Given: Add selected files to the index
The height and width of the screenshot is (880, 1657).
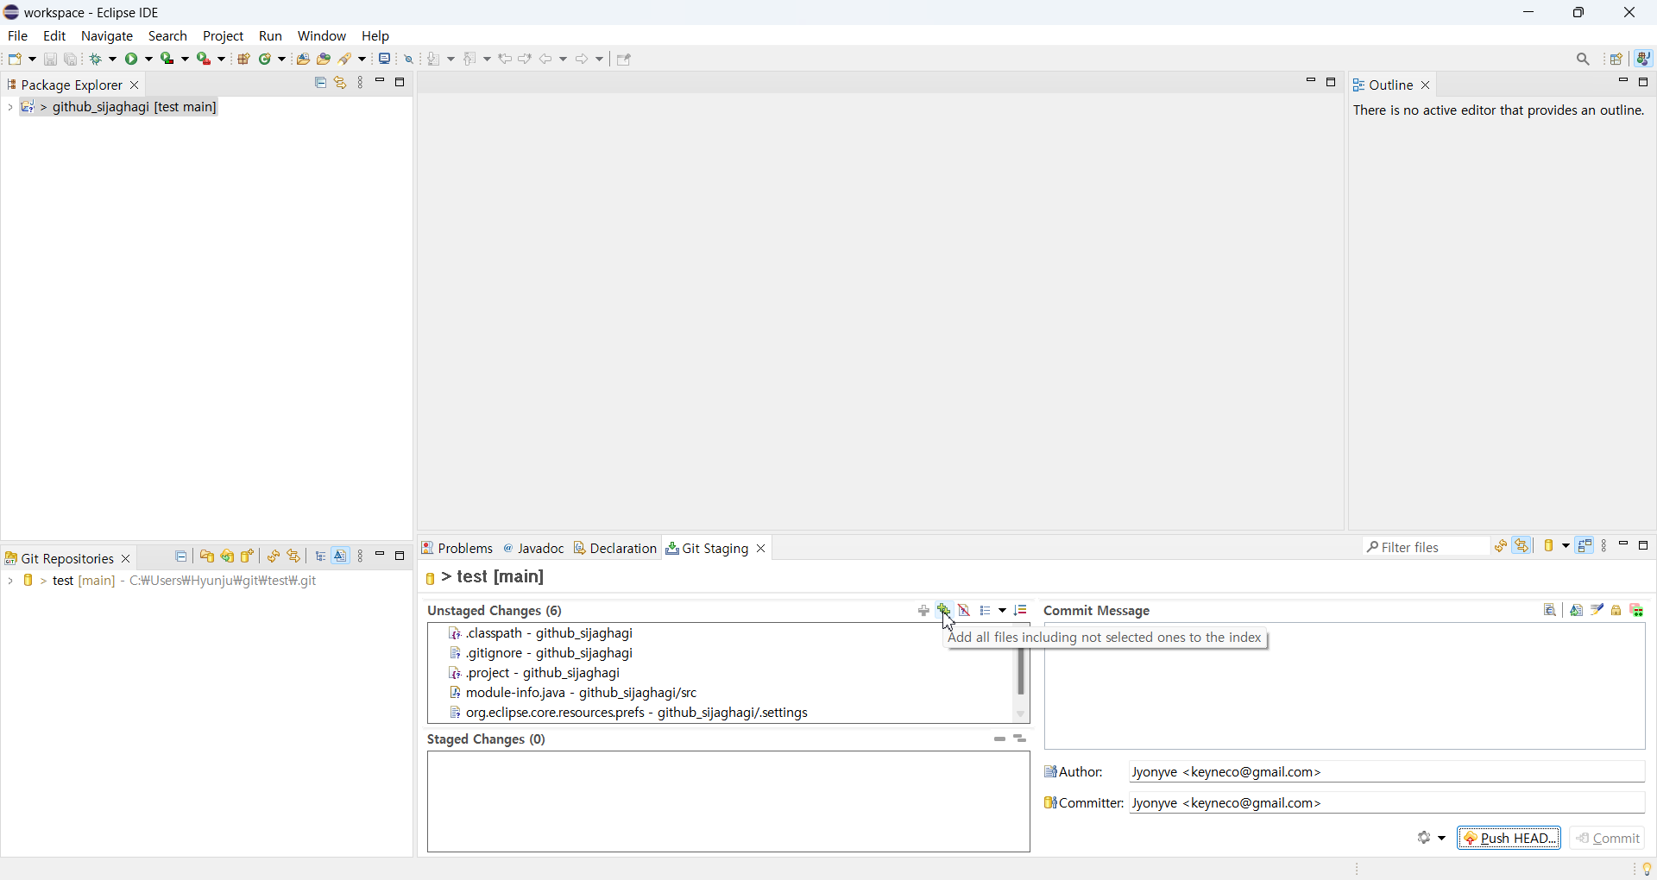Looking at the screenshot, I should pyautogui.click(x=924, y=611).
